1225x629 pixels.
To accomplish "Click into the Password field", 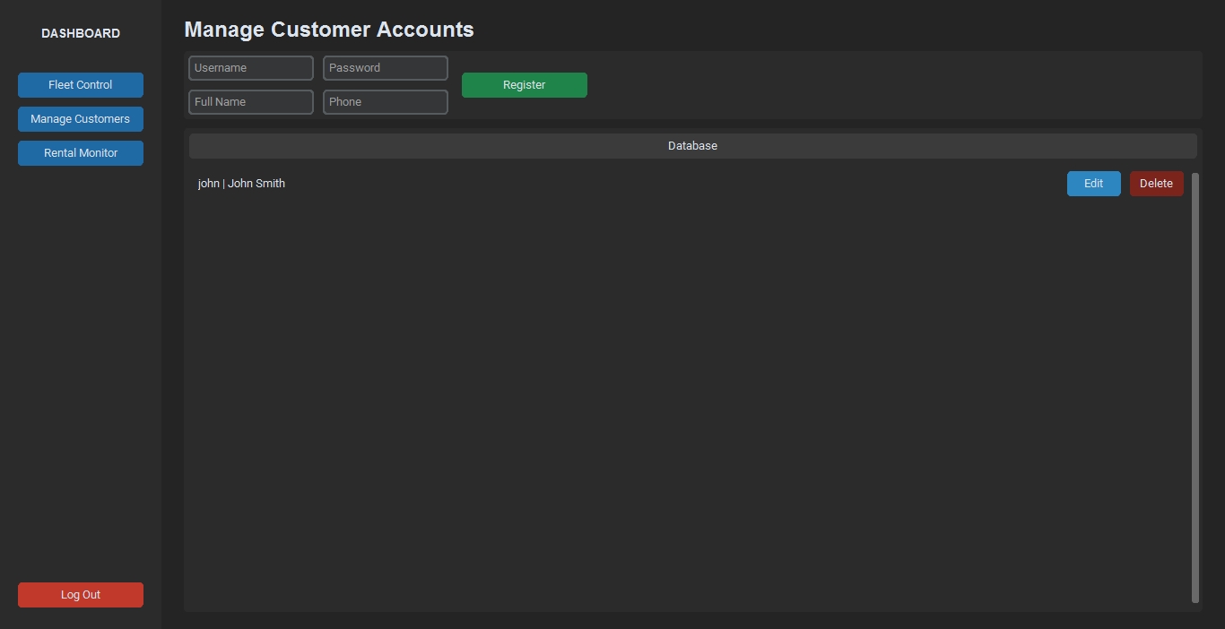I will 386,68.
